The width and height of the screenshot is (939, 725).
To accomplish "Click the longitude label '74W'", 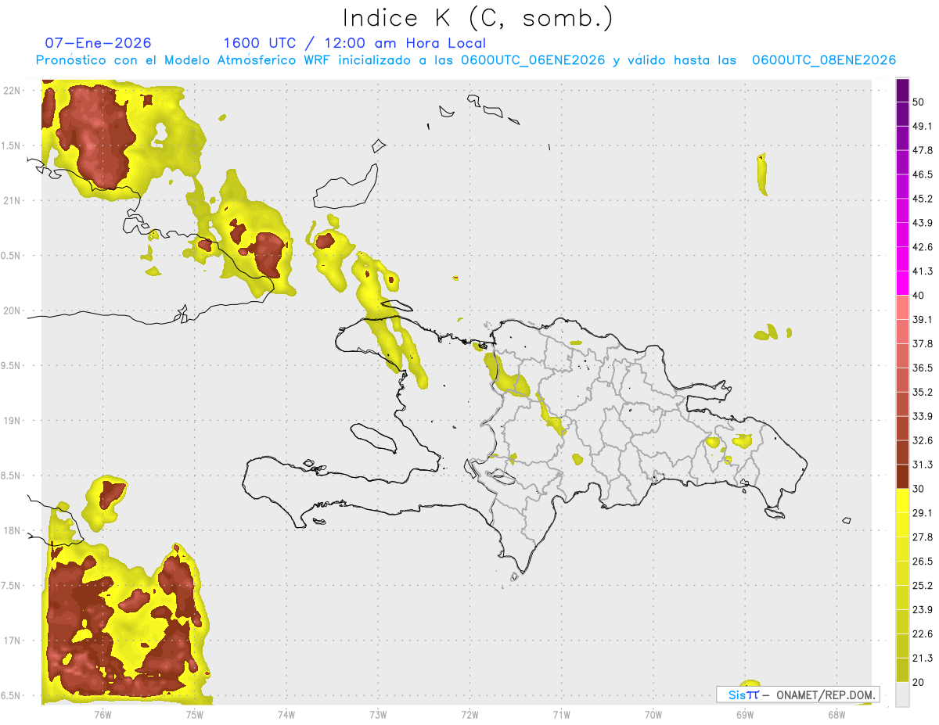I will click(286, 715).
